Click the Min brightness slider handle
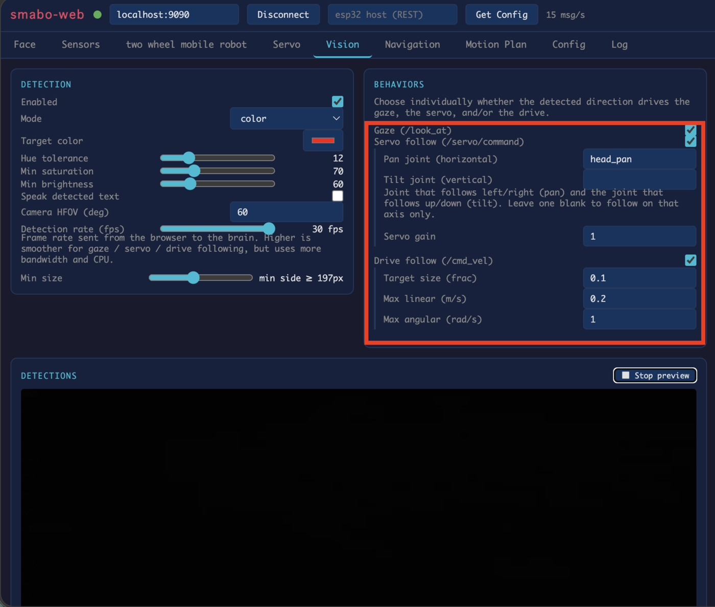Image resolution: width=715 pixels, height=607 pixels. pos(190,183)
